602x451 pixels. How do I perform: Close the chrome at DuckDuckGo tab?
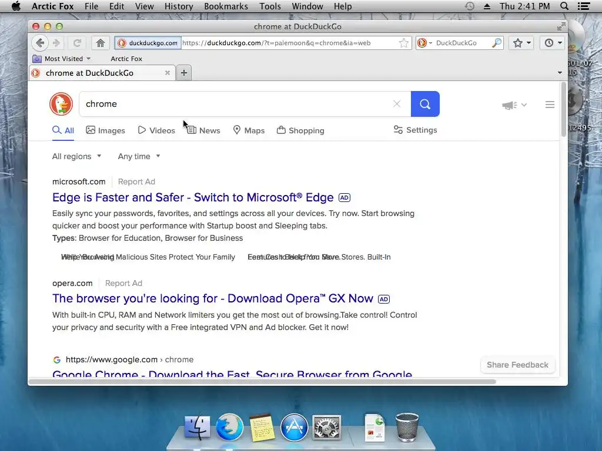pos(168,72)
